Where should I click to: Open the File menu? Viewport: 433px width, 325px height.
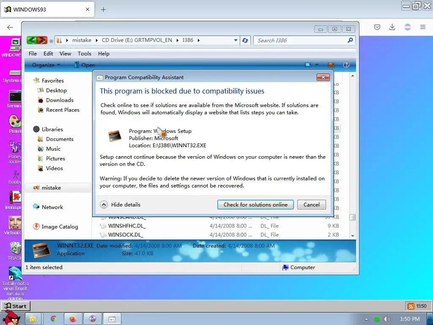(33, 54)
